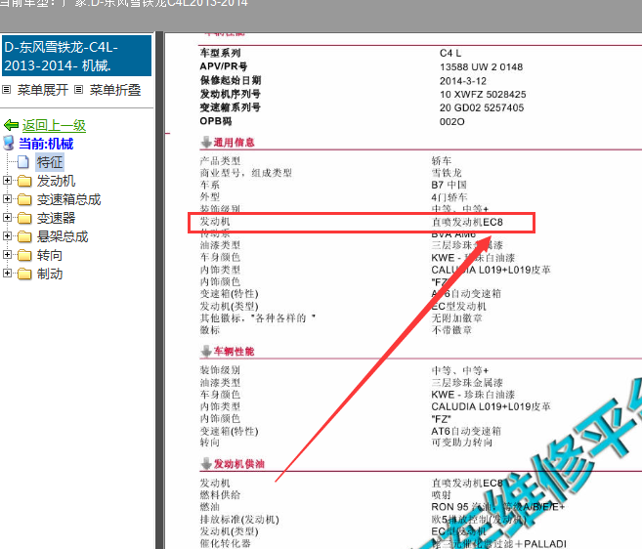Image resolution: width=642 pixels, height=549 pixels.
Task: Click the 不带徽章 value
Action: (451, 330)
